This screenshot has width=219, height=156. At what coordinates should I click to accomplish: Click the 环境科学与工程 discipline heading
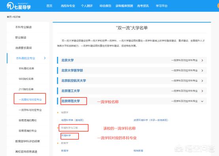(69, 128)
